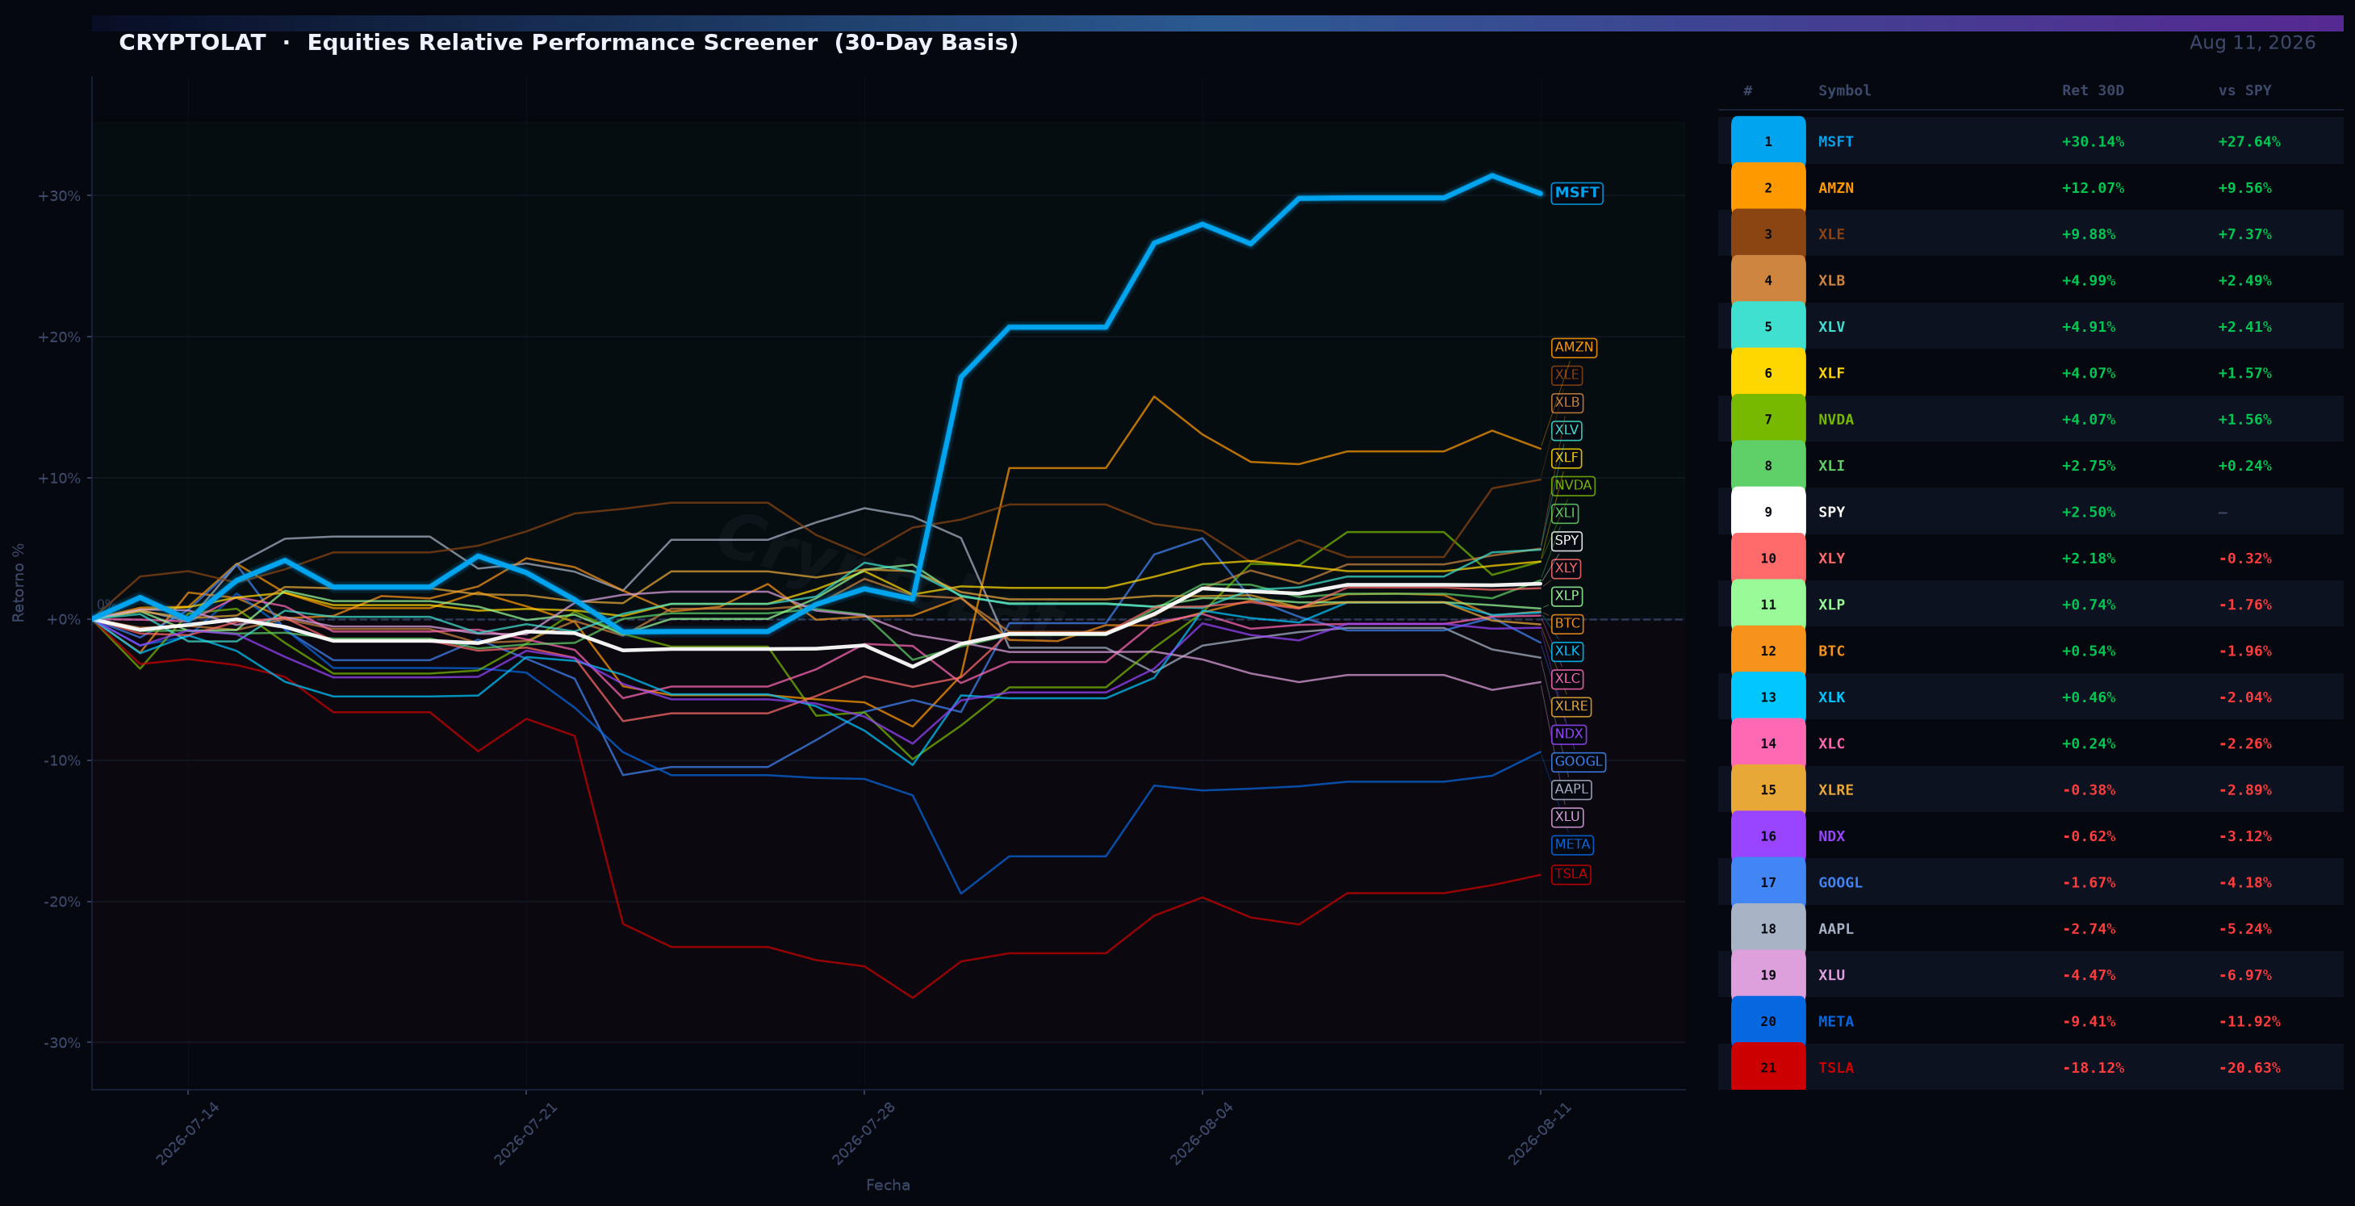Image resolution: width=2355 pixels, height=1206 pixels.
Task: Click the yellow rank 6 badge for XLF
Action: tap(1767, 373)
